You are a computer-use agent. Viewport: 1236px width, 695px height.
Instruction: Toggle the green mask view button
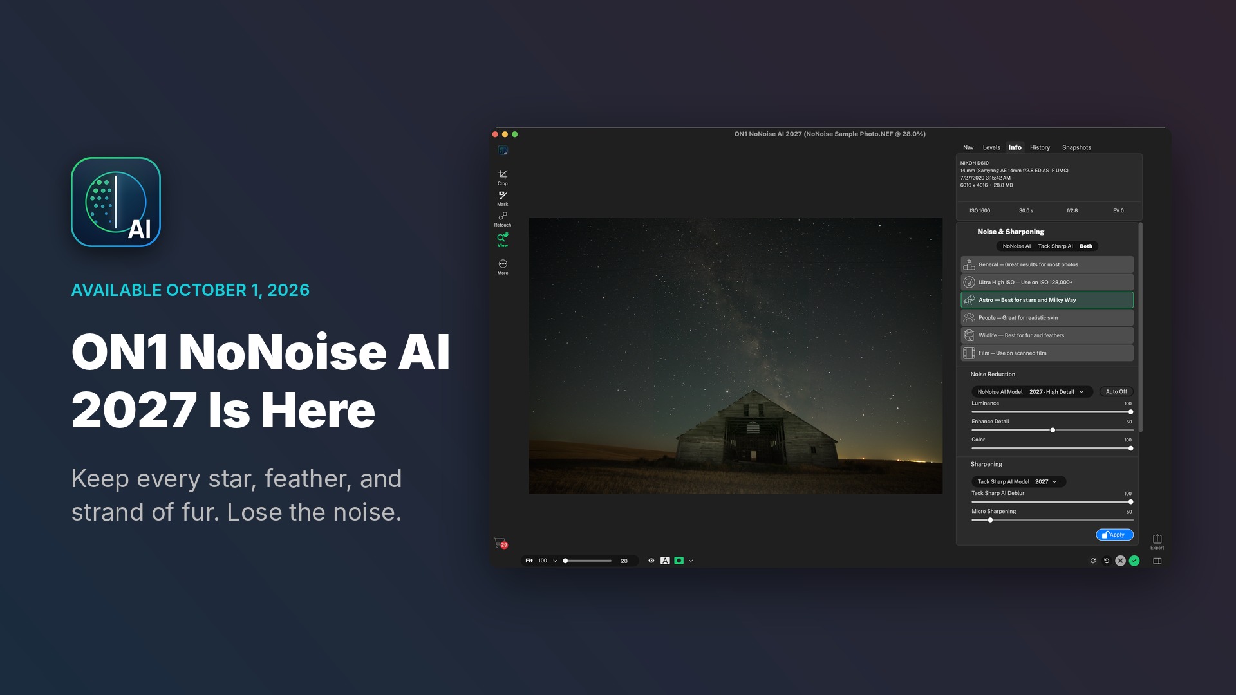[679, 561]
